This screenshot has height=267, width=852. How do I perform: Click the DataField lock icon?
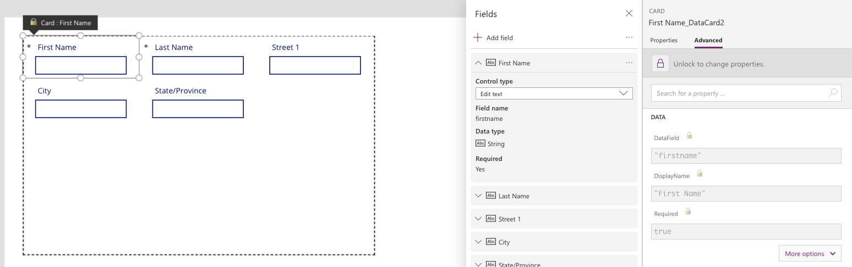[689, 136]
